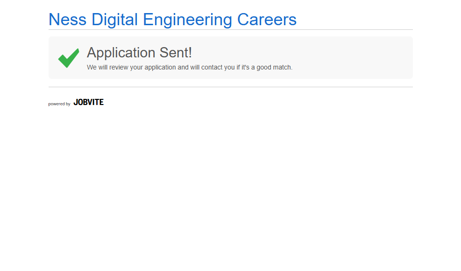461x271 pixels.
Task: Open the Ness Digital Engineering Careers link
Action: click(x=172, y=20)
